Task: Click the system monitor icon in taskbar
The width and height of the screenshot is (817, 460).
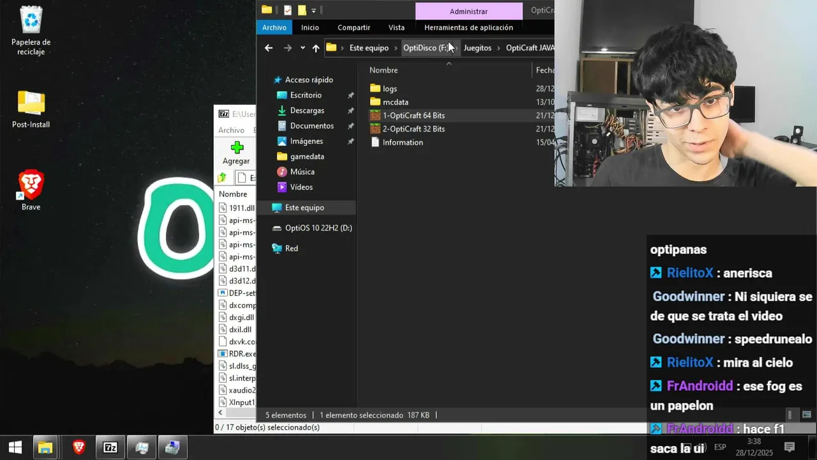Action: point(142,447)
